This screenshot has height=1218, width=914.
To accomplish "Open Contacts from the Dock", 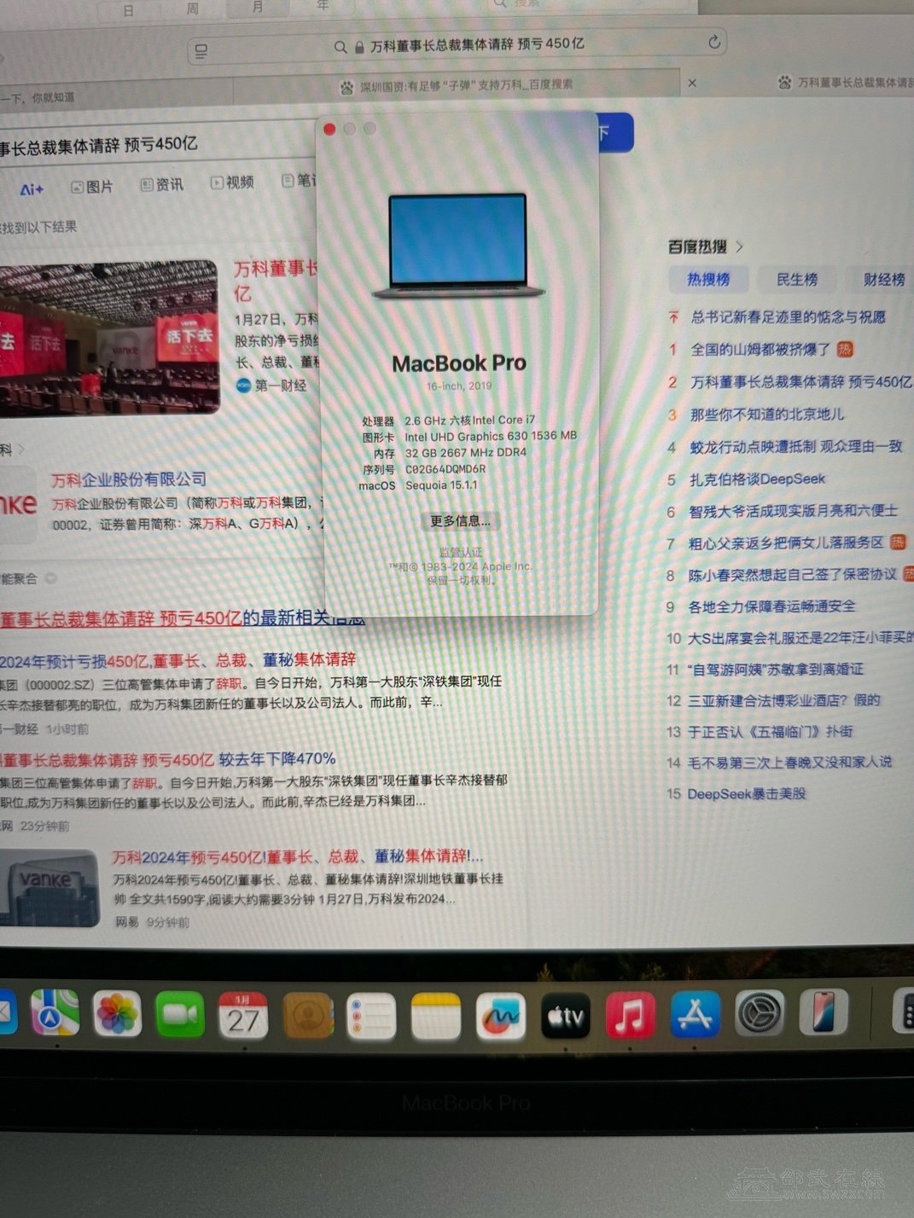I will click(x=308, y=1016).
